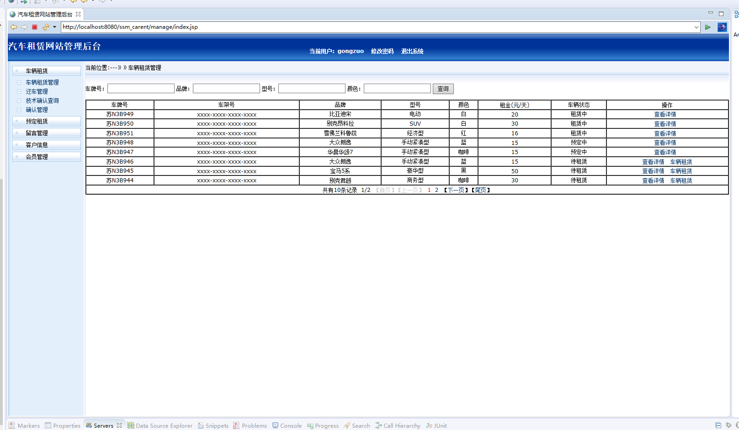
Task: Focus the 颜色 search field
Action: 397,89
